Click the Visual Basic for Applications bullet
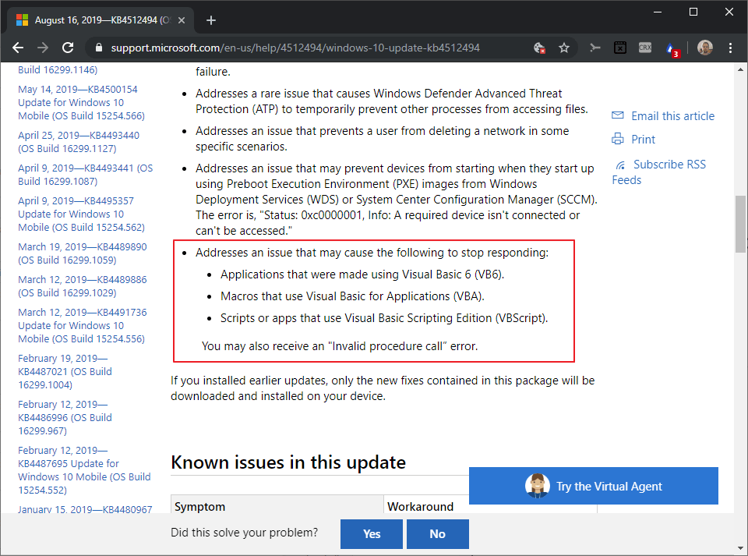Viewport: 748px width, 556px height. click(x=352, y=296)
